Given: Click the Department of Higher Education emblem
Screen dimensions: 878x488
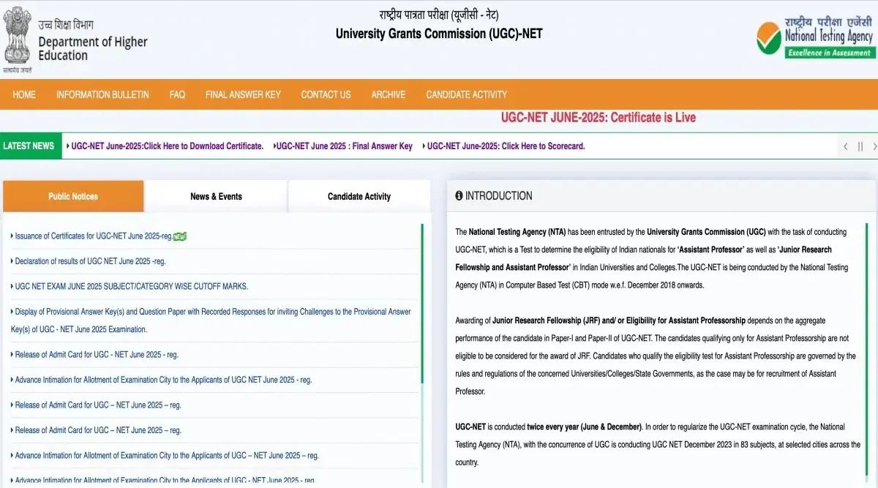Looking at the screenshot, I should [x=16, y=35].
